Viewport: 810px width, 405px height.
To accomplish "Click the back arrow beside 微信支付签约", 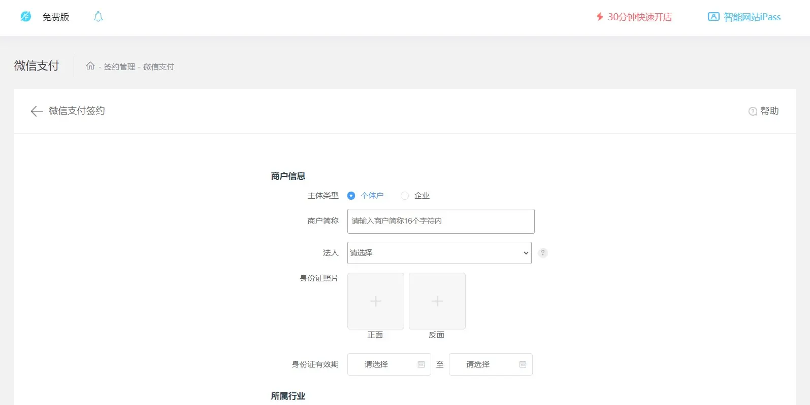I will point(37,111).
